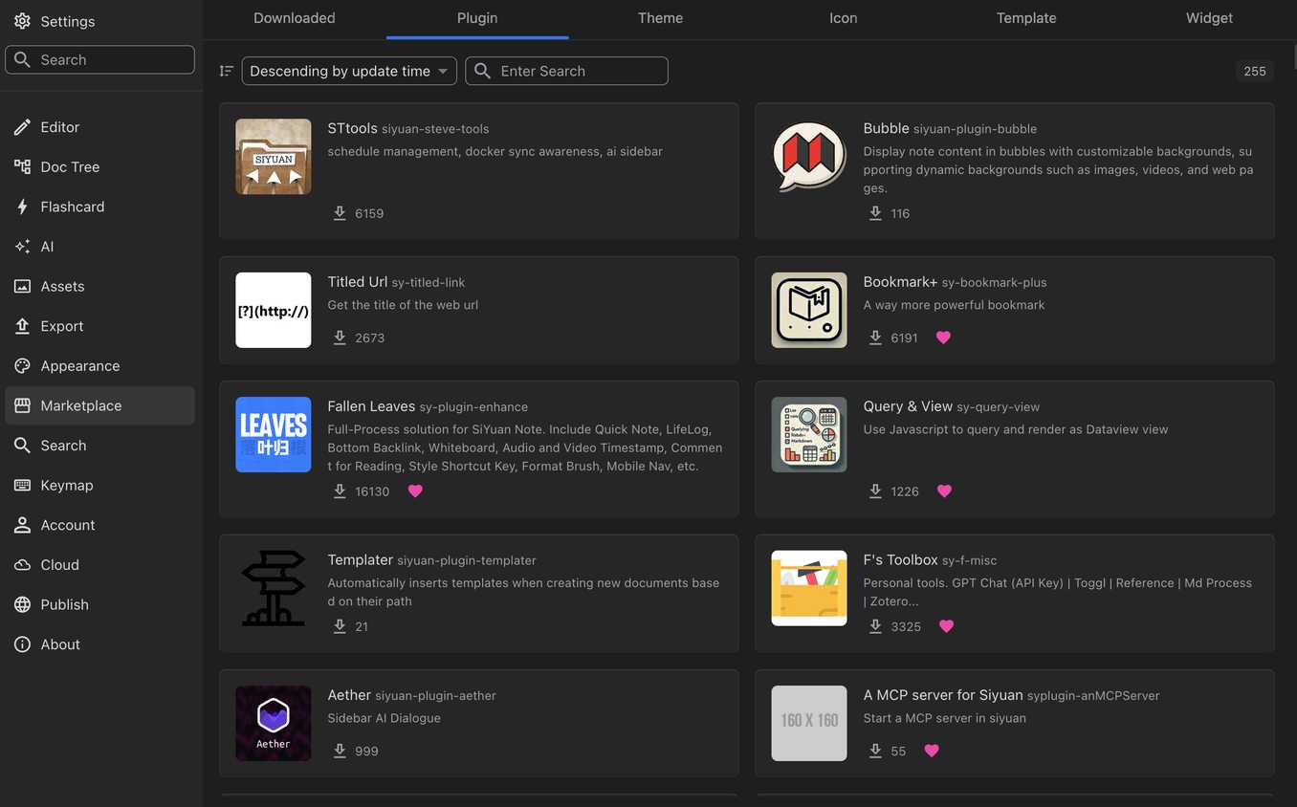
Task: Select the AI sparkle icon in sidebar
Action: [22, 247]
